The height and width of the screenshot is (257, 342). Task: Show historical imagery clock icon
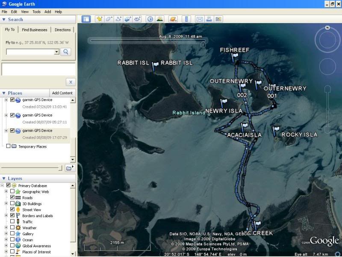(150, 19)
